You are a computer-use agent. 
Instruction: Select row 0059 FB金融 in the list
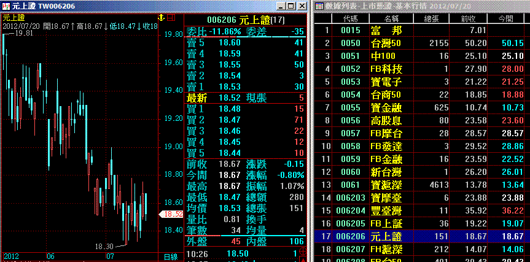pyautogui.click(x=422, y=159)
